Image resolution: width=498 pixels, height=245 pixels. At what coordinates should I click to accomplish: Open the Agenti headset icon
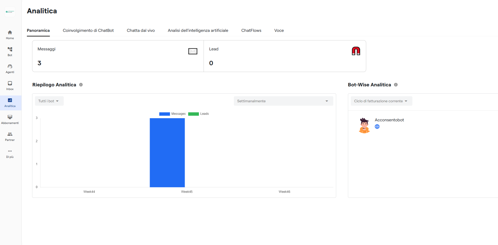coord(10,66)
